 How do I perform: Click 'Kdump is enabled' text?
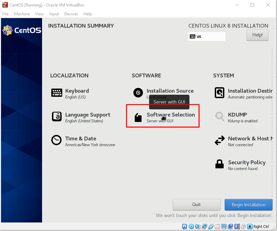(x=242, y=121)
